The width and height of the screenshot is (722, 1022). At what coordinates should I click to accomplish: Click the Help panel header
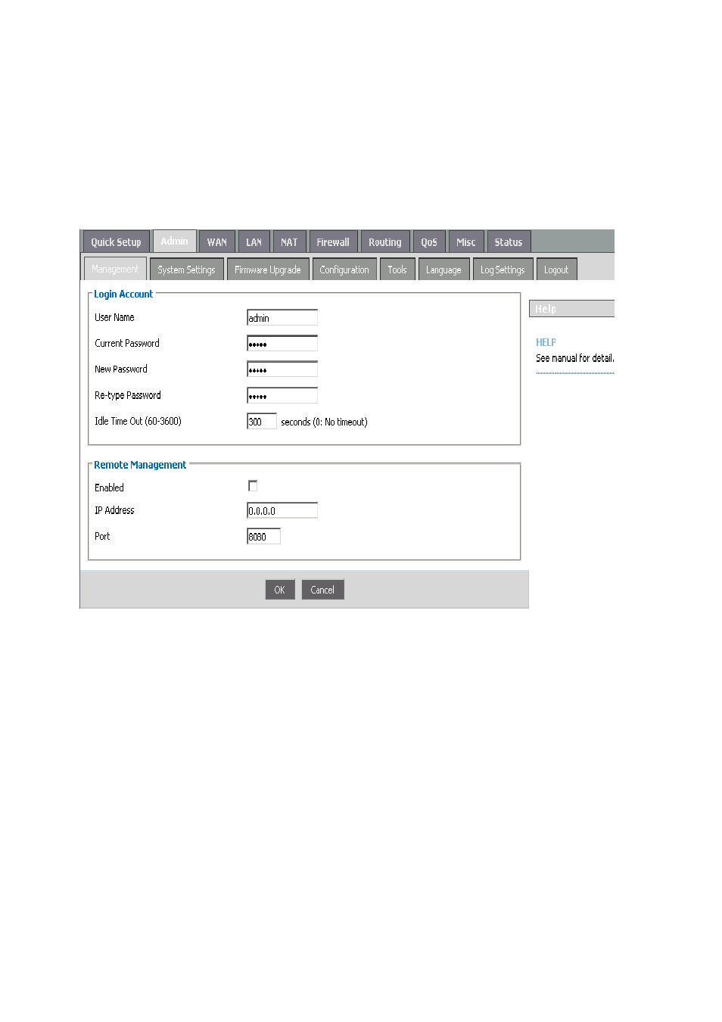571,309
